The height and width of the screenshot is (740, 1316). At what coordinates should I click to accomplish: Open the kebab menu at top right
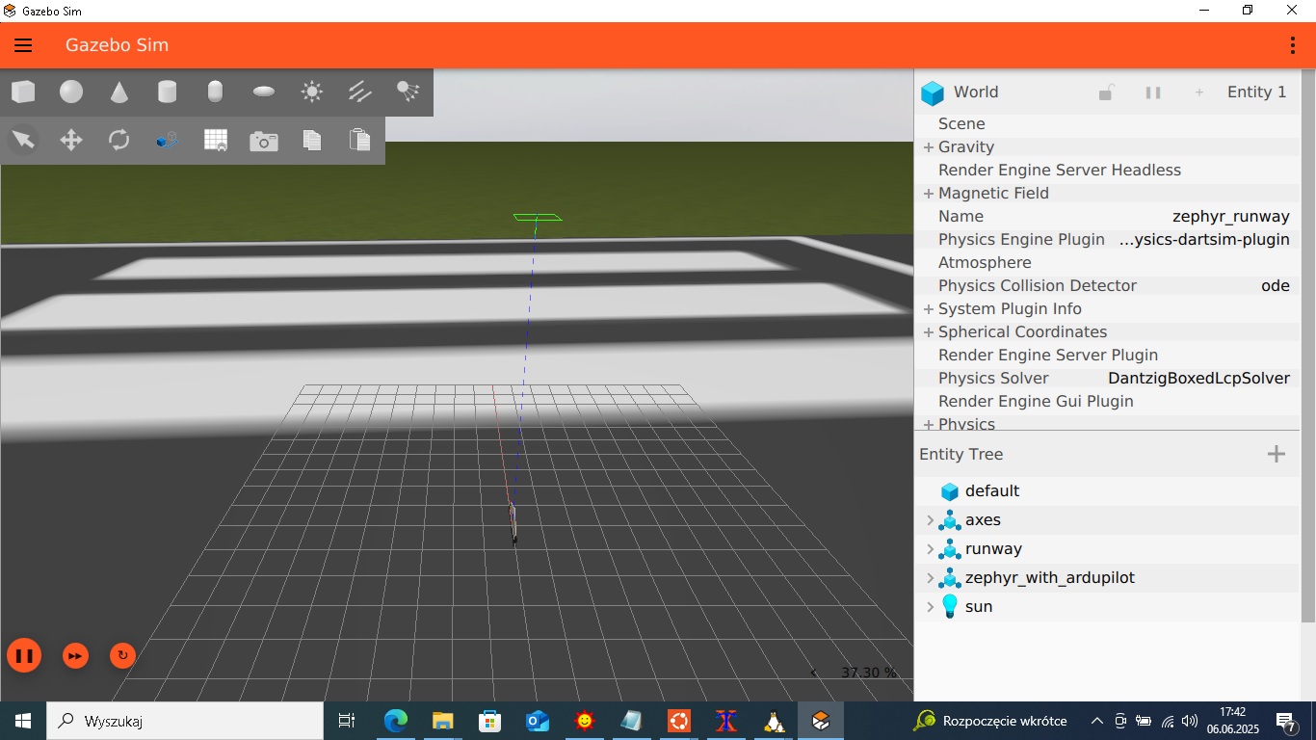click(1292, 44)
